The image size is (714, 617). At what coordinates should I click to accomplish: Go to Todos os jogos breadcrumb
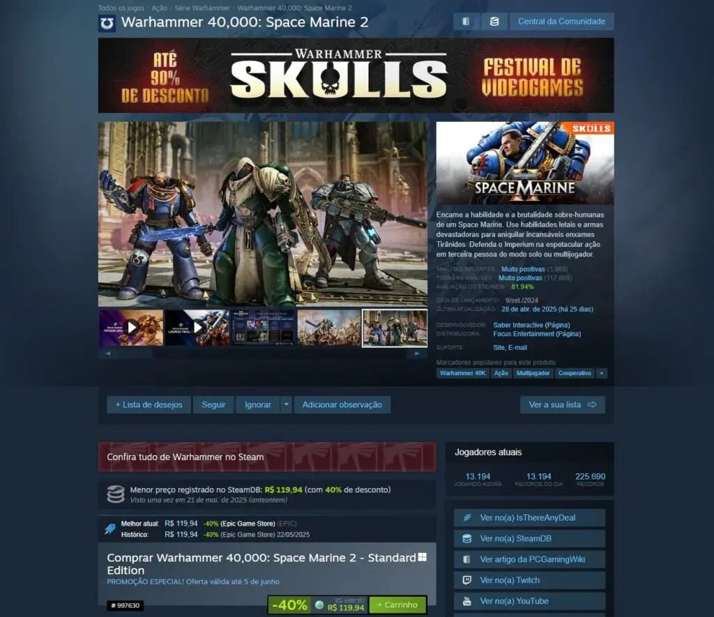pyautogui.click(x=121, y=8)
